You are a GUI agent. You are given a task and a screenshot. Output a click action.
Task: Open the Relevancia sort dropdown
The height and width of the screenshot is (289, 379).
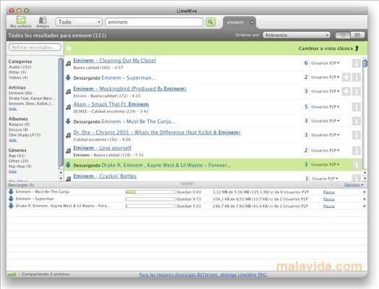click(297, 35)
